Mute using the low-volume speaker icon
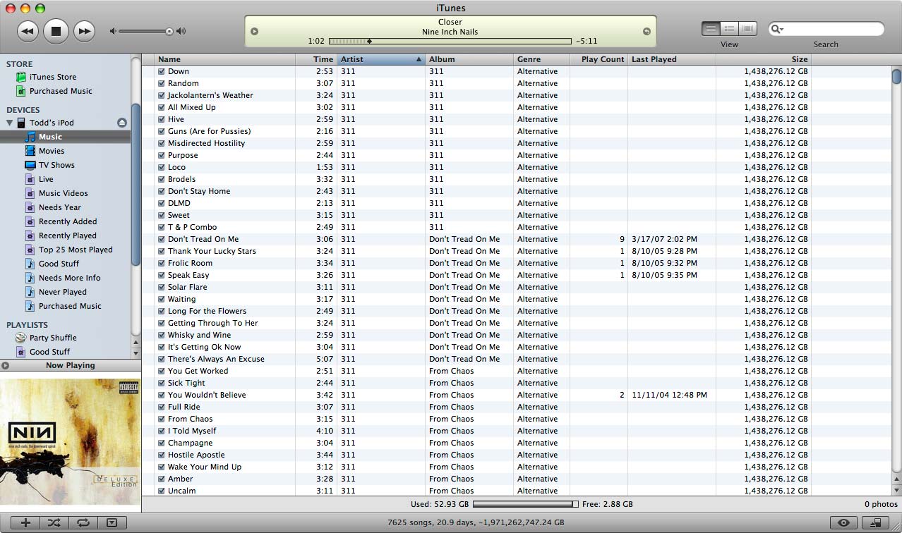 [113, 31]
